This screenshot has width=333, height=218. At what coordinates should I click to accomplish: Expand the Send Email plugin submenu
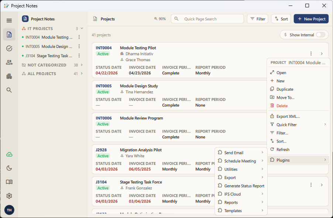coord(241,152)
